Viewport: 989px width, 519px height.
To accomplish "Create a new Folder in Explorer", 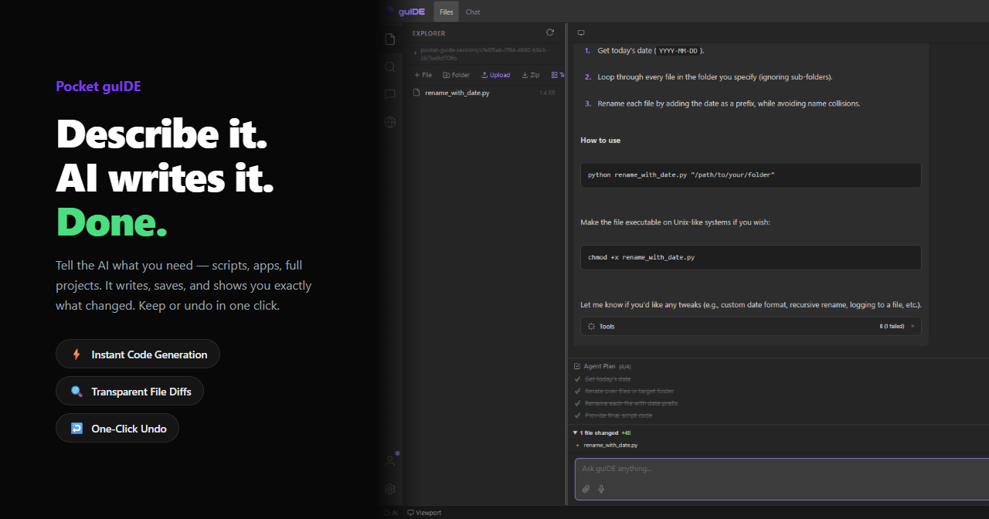I will [x=456, y=75].
